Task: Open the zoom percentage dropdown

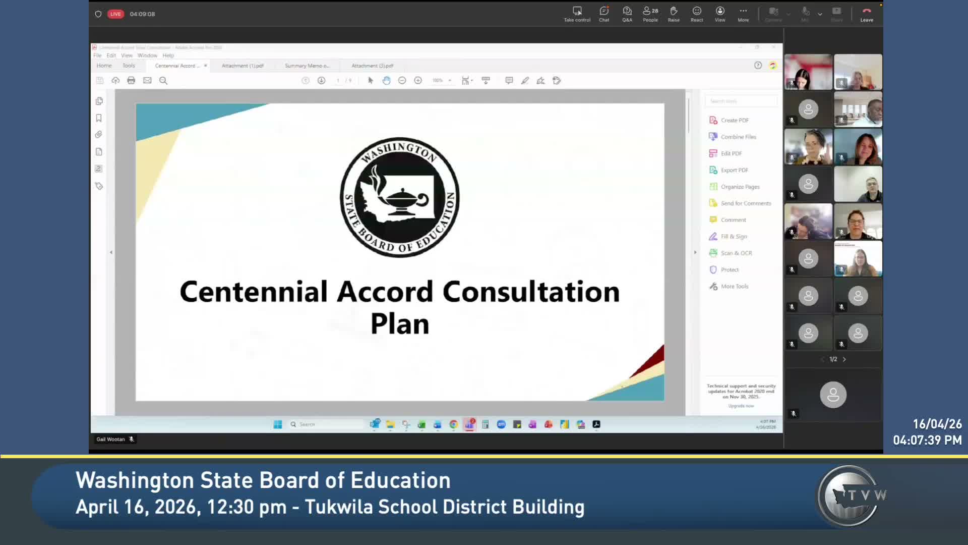Action: click(x=450, y=81)
